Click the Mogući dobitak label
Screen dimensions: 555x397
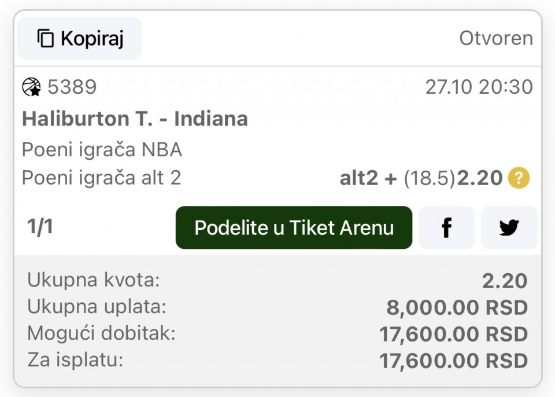coord(101,333)
